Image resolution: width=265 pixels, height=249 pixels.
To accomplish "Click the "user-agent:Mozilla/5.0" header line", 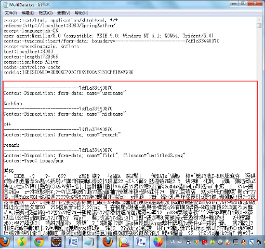I will (108, 36).
